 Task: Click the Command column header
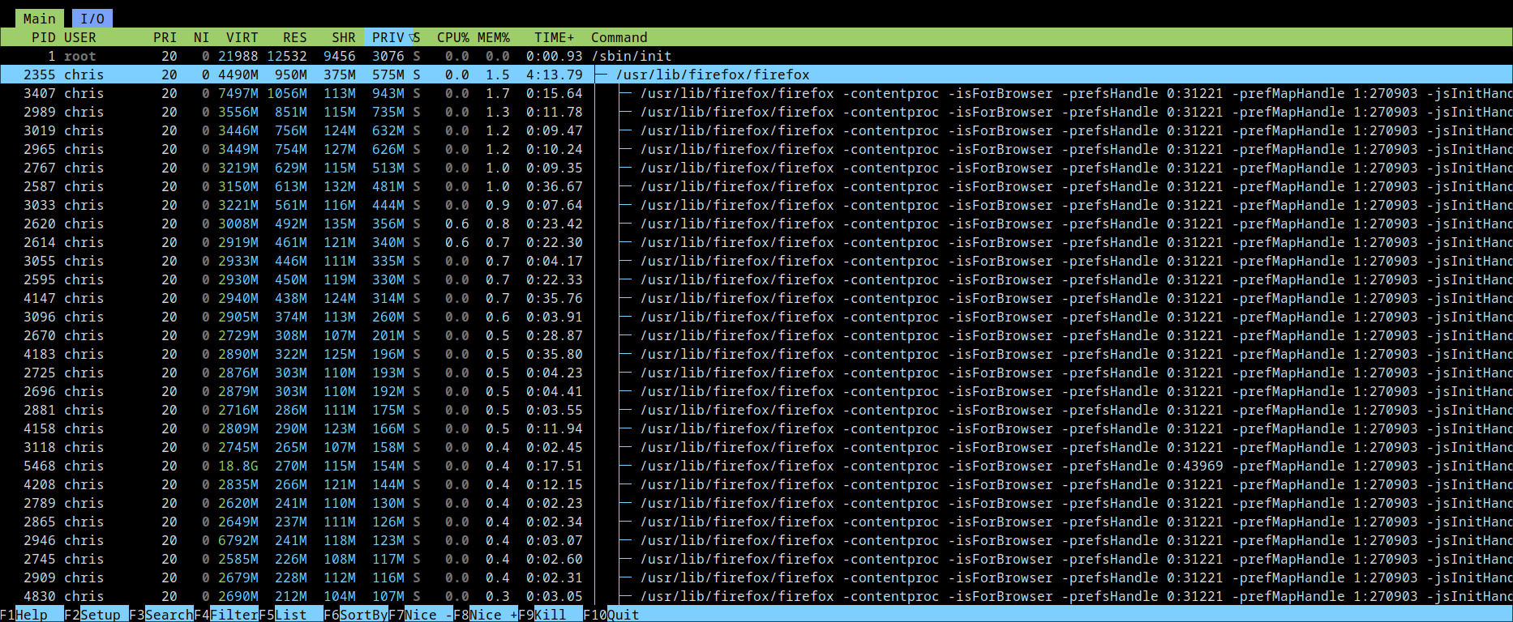tap(619, 37)
